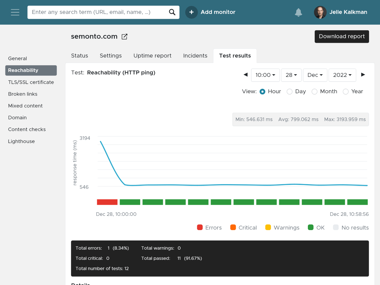The image size is (380, 285).
Task: Click the Download report button
Action: coord(342,37)
